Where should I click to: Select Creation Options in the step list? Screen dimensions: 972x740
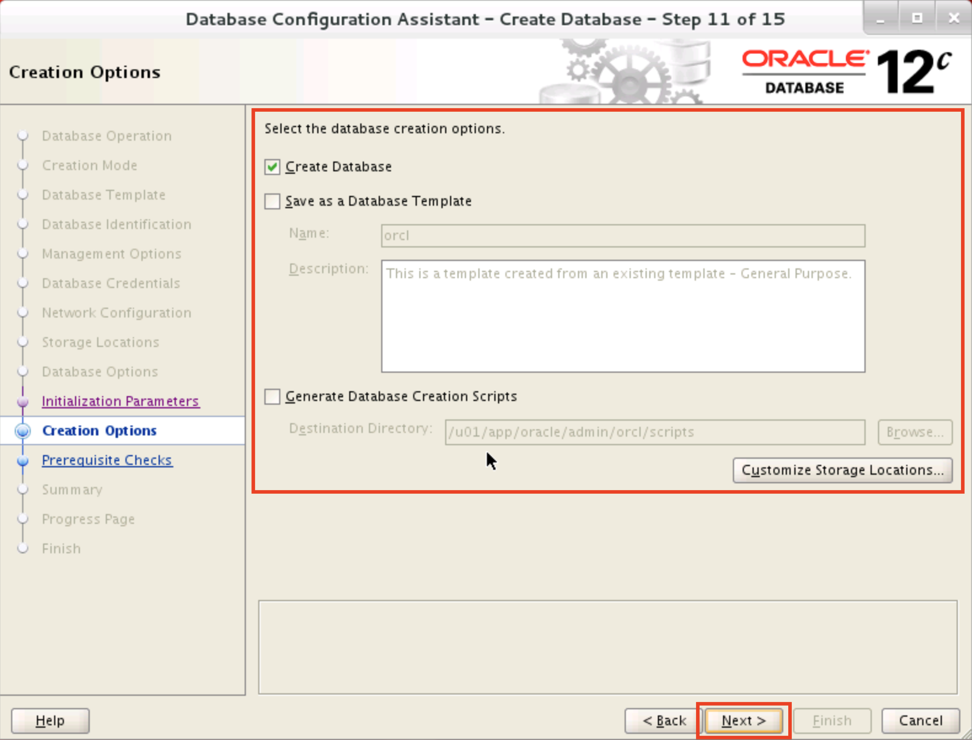pos(99,431)
